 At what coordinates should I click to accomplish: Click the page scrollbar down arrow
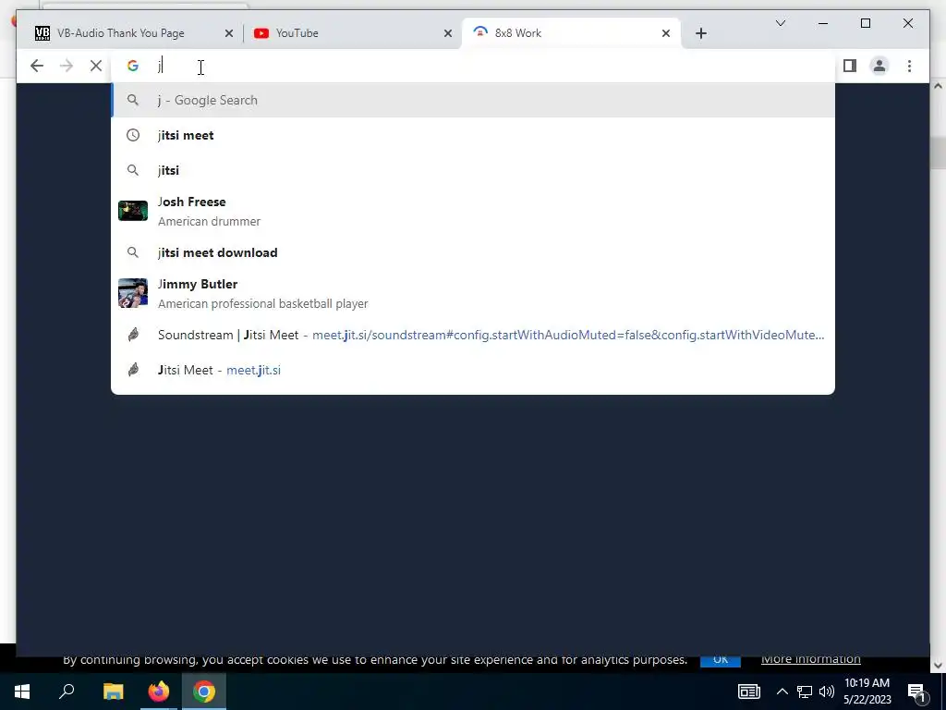[x=938, y=666]
